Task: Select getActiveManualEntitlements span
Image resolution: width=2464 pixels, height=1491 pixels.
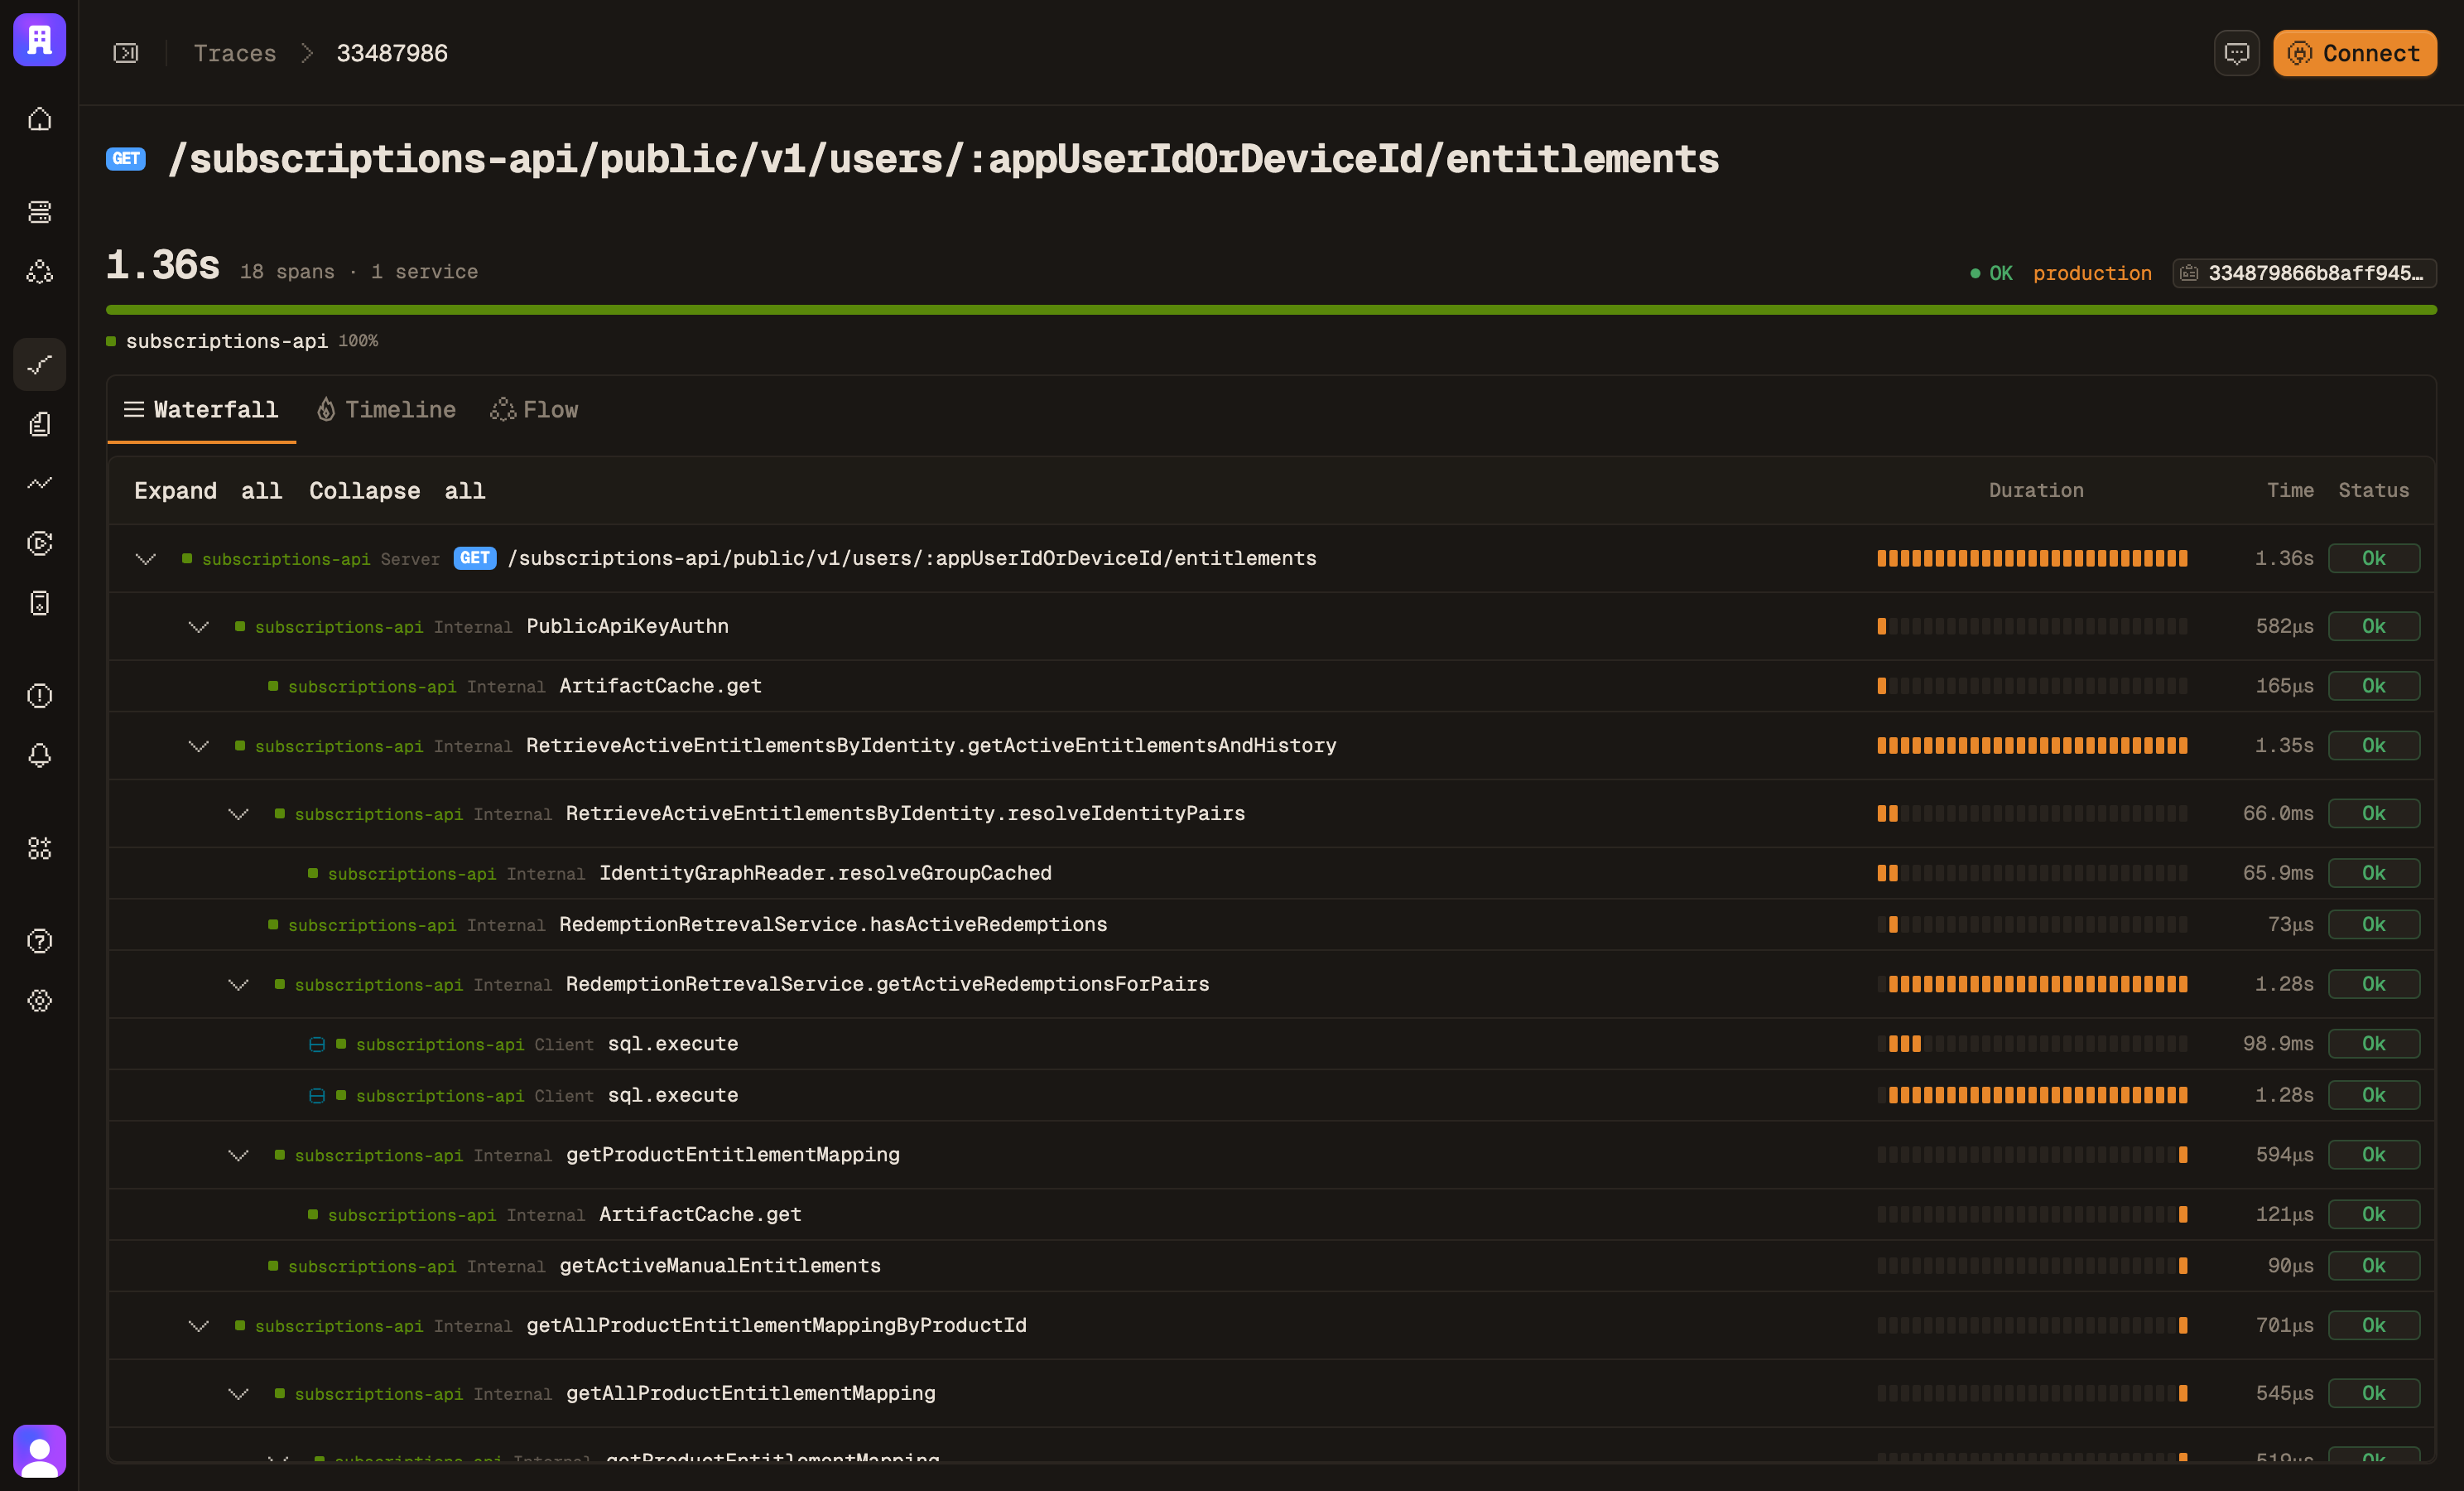Action: [x=1271, y=1266]
